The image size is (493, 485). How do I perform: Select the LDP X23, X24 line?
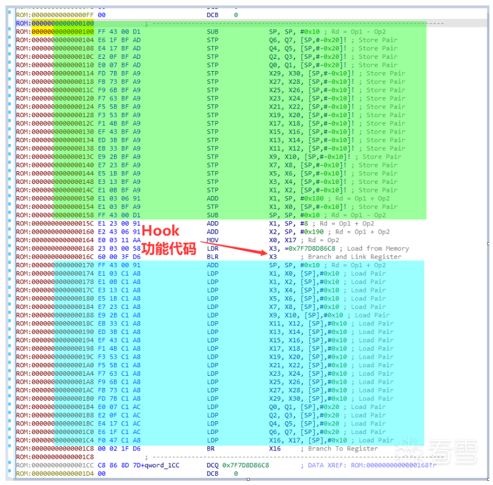pyautogui.click(x=205, y=373)
